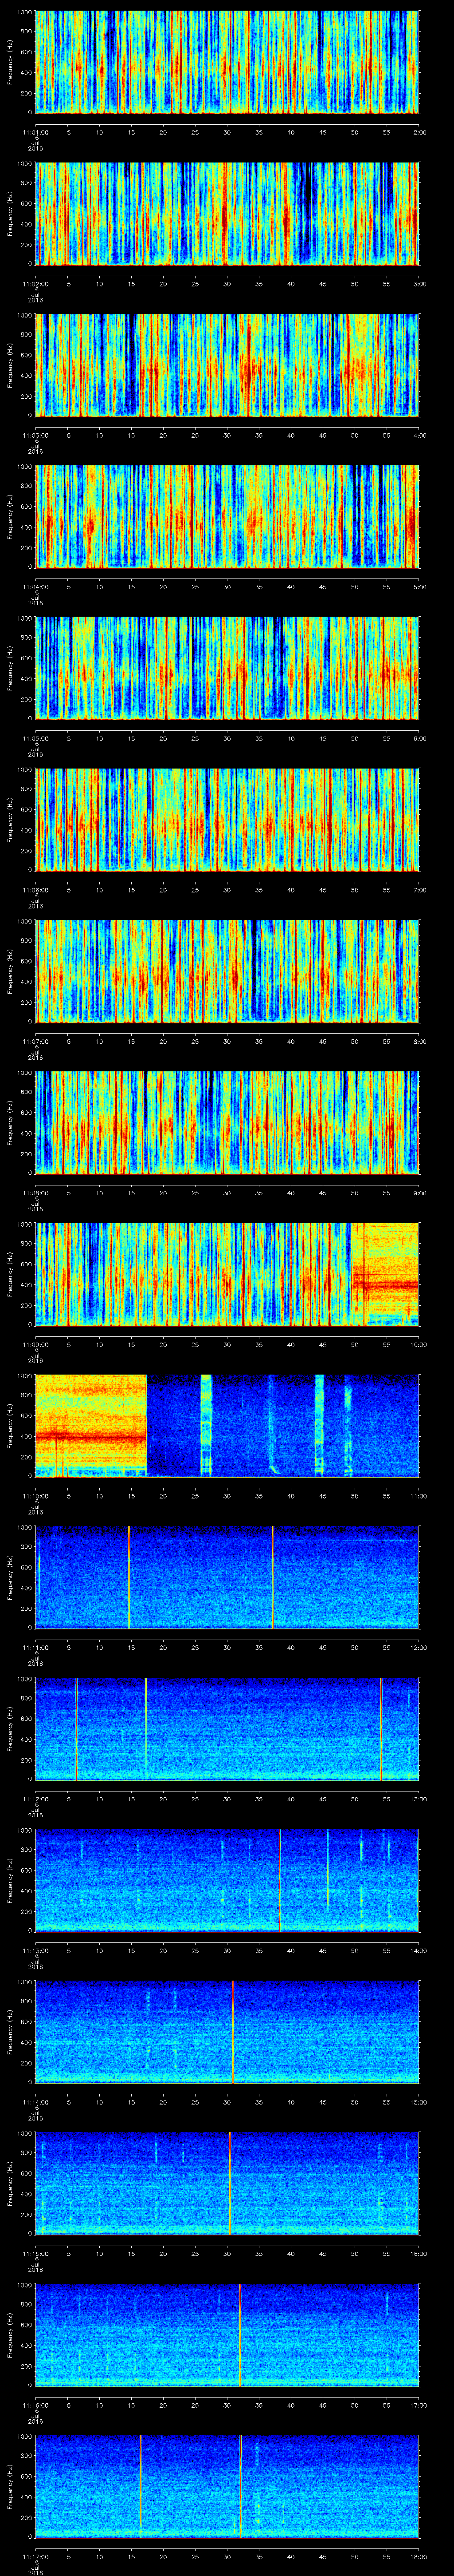Click the 11:12:00 start time label

pyautogui.click(x=36, y=1799)
